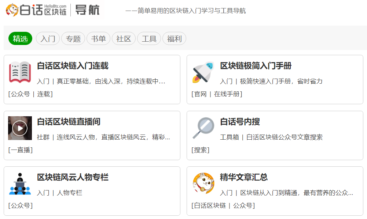Click the cat avatar icon for 精华文章汇总

pyautogui.click(x=203, y=184)
